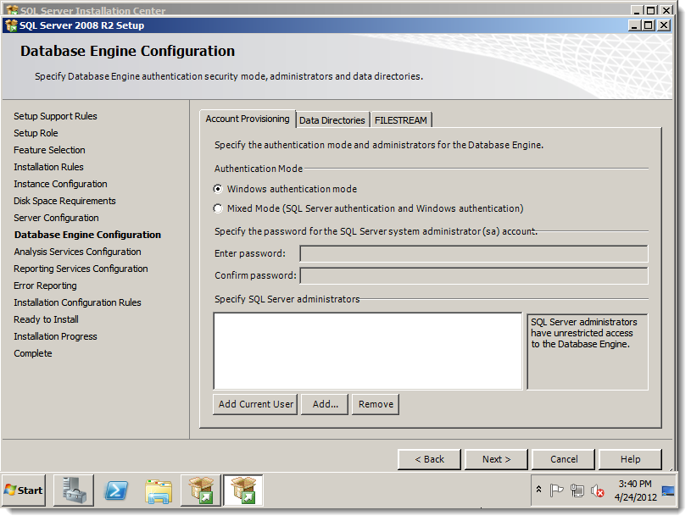Click the SQL Server administrators list box
This screenshot has width=691, height=521.
click(368, 351)
